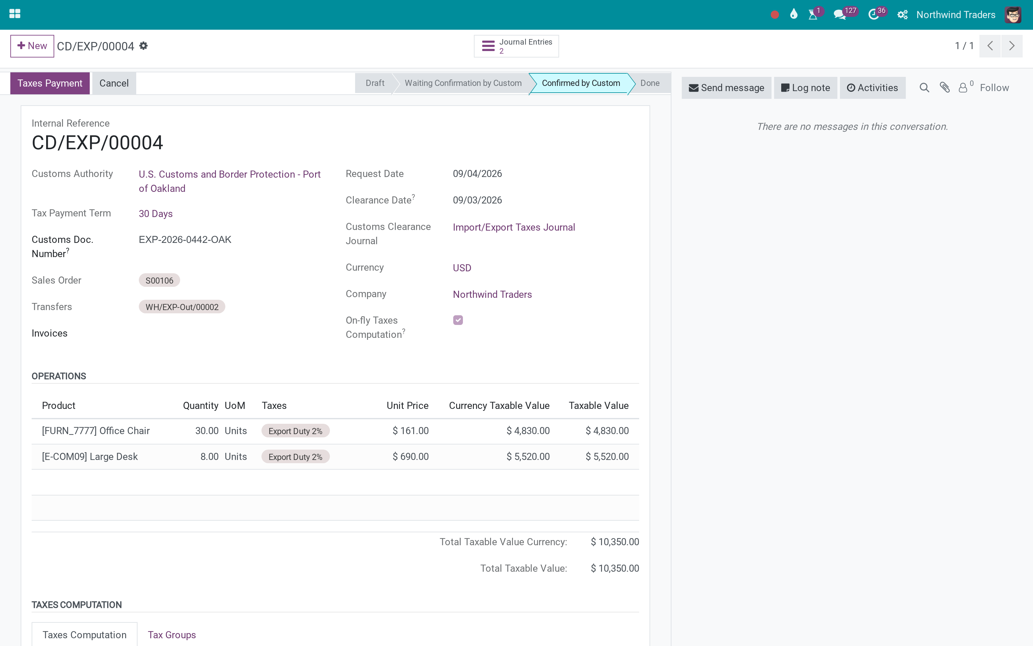The height and width of the screenshot is (646, 1033).
Task: Click the Product column header
Action: click(x=58, y=405)
